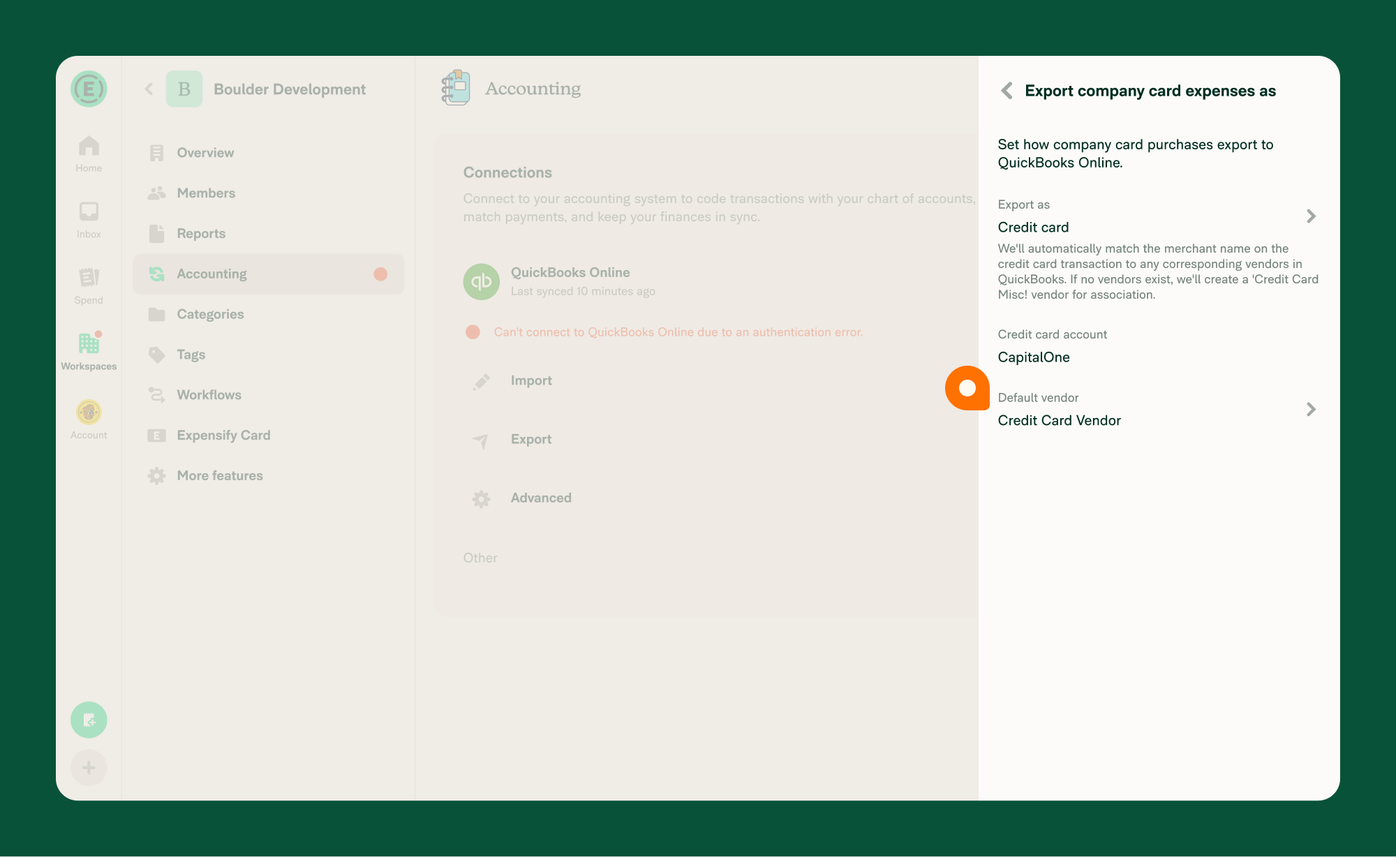Click QuickBooks Online connection name
The image size is (1396, 857).
click(x=570, y=273)
